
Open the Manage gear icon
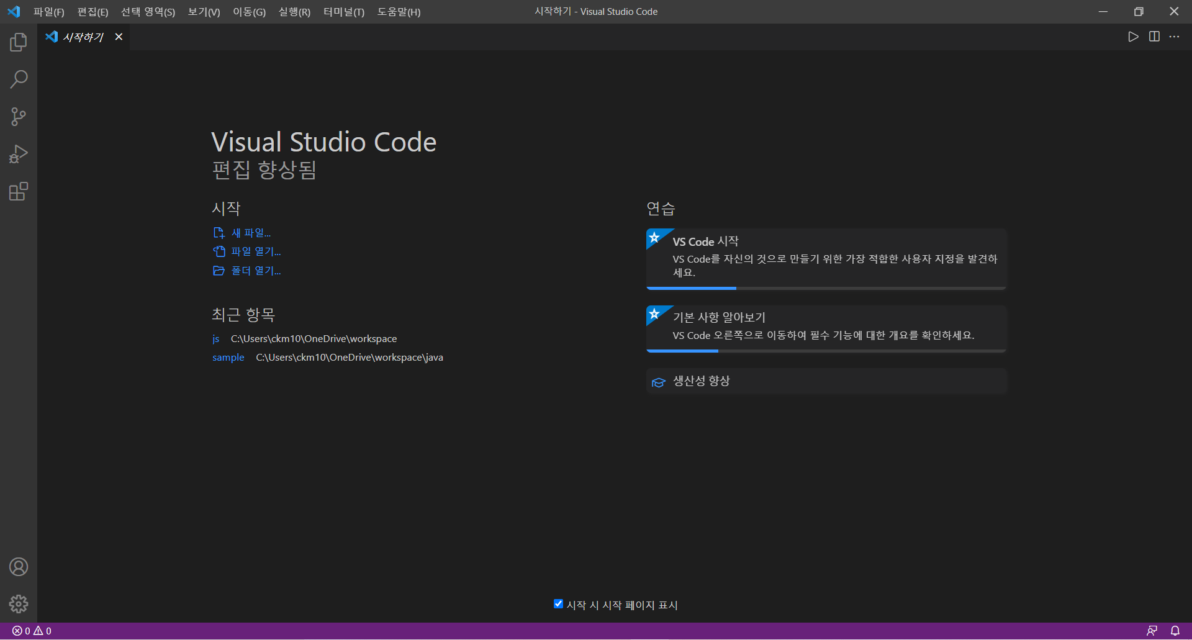tap(19, 604)
